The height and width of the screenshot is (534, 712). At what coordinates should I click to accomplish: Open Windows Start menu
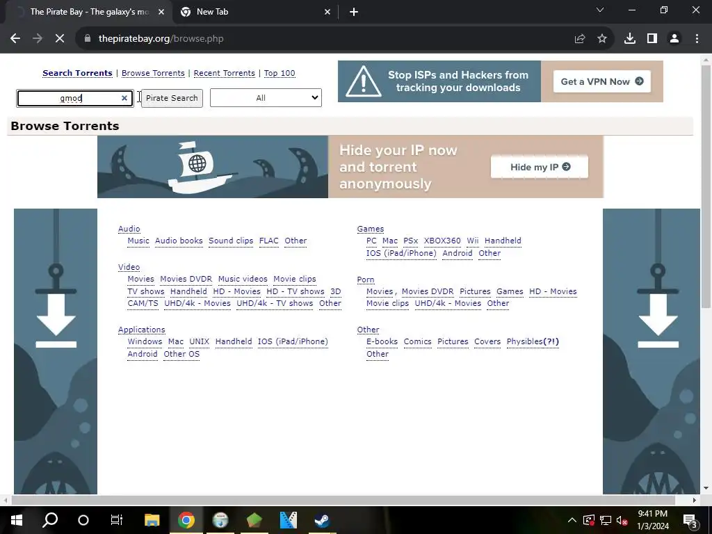(x=17, y=520)
